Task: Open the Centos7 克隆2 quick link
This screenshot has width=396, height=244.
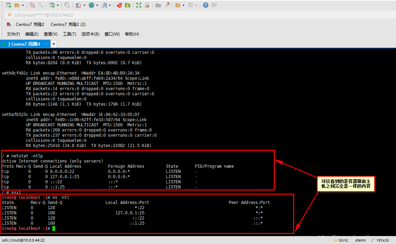Action: [30, 25]
